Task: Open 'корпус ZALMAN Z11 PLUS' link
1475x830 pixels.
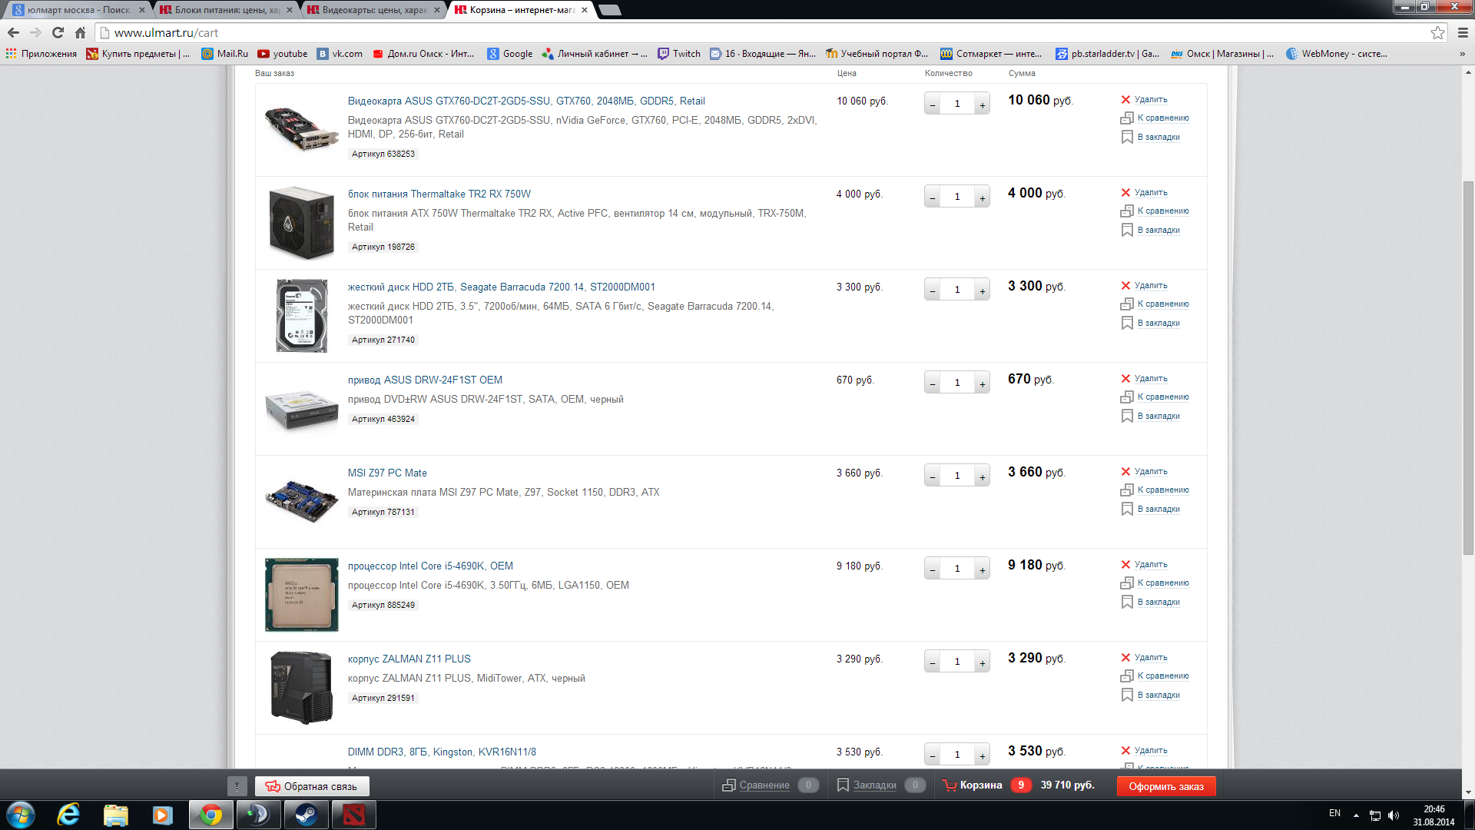Action: coord(409,659)
